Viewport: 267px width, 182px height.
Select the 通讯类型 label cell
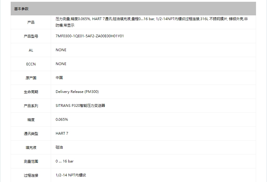click(x=31, y=134)
